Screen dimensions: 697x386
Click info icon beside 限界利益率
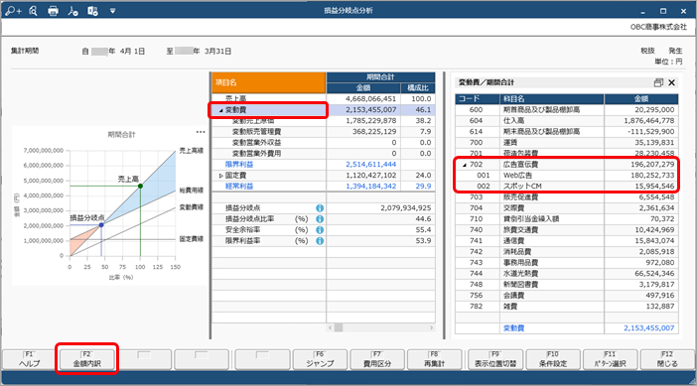[x=319, y=241]
